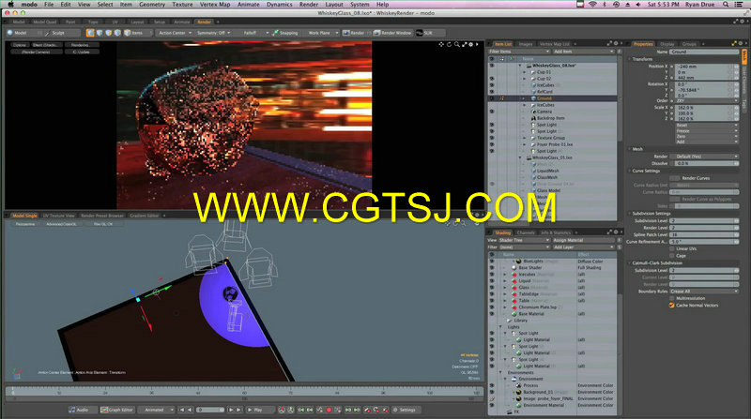Viewport: 751px width, 419px height.
Task: Select Materials mode cube icon in toolbar
Action: [118, 33]
